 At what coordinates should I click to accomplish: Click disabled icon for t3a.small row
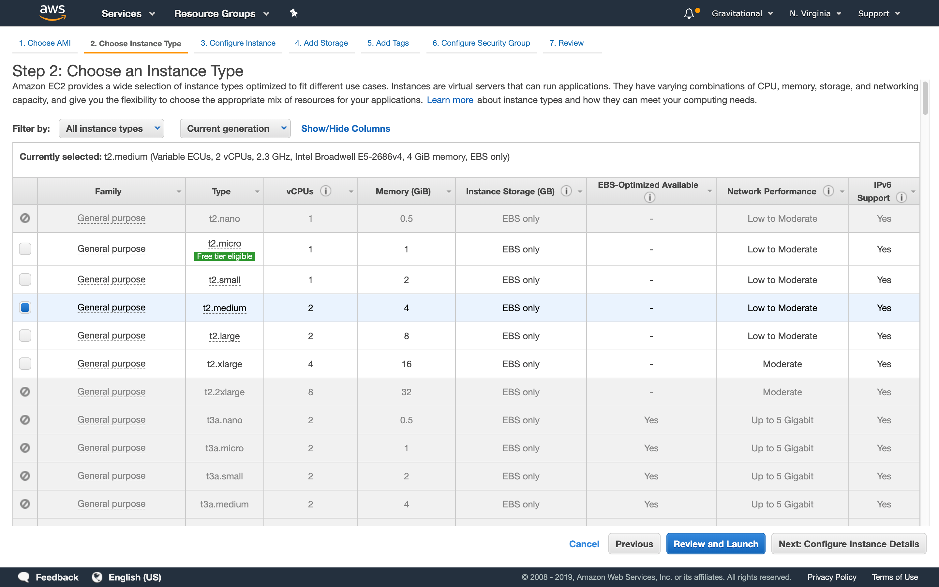(25, 475)
